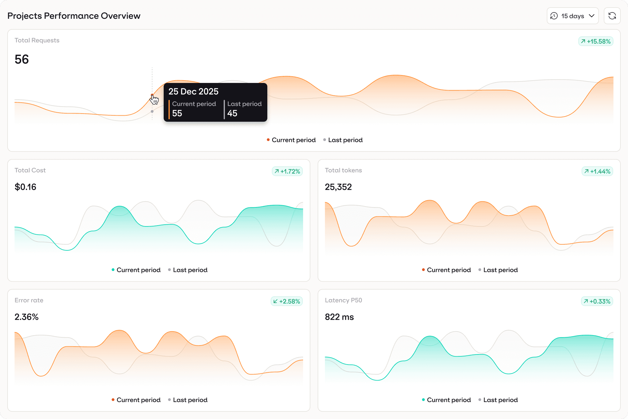The image size is (628, 419).
Task: Toggle Current period in Total Requests legend
Action: 291,140
